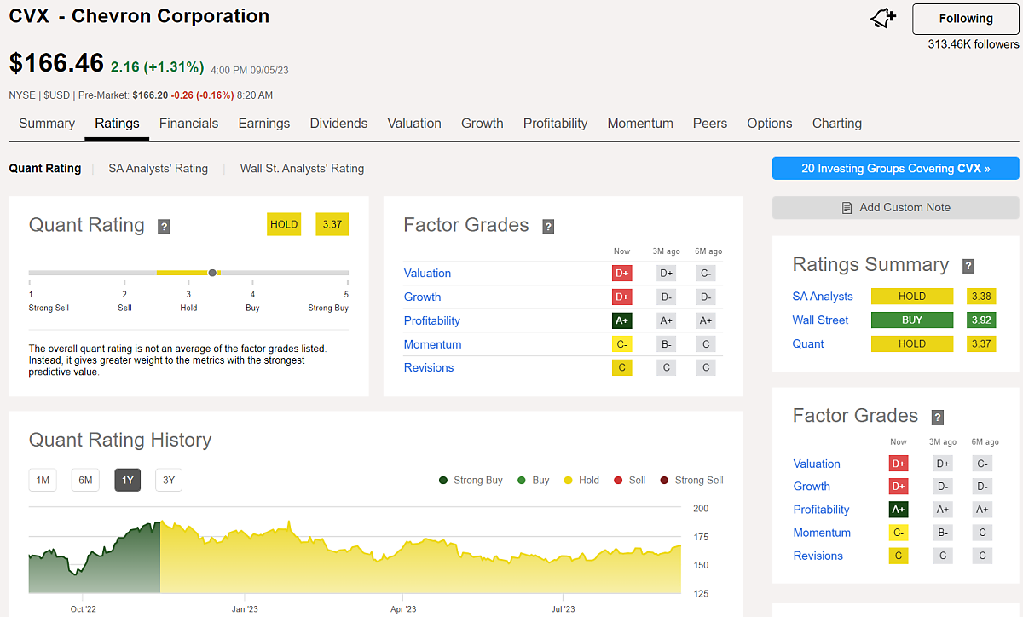Select 3Y chart range

pos(169,481)
